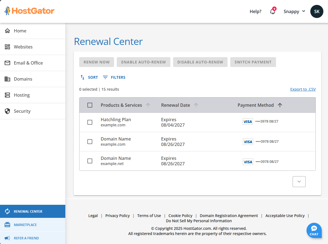Screen dimensions: 328x244
Task: Select the Websites sidebar icon
Action: pos(8,47)
